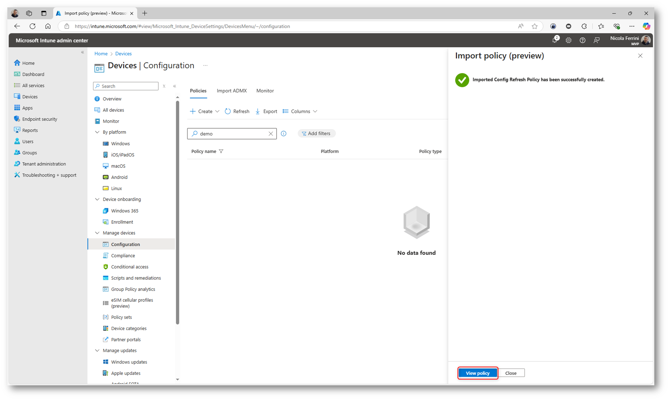Click the Add filters button

316,134
